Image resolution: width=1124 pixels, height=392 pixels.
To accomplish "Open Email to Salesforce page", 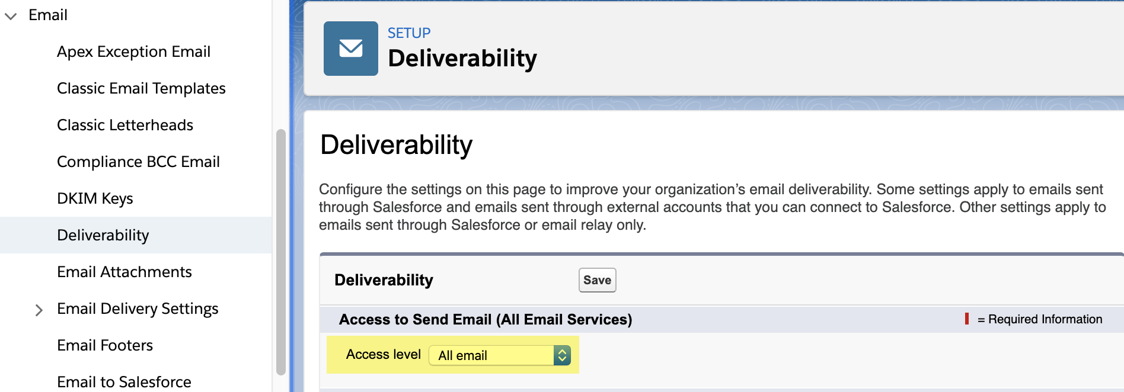I will (x=124, y=382).
